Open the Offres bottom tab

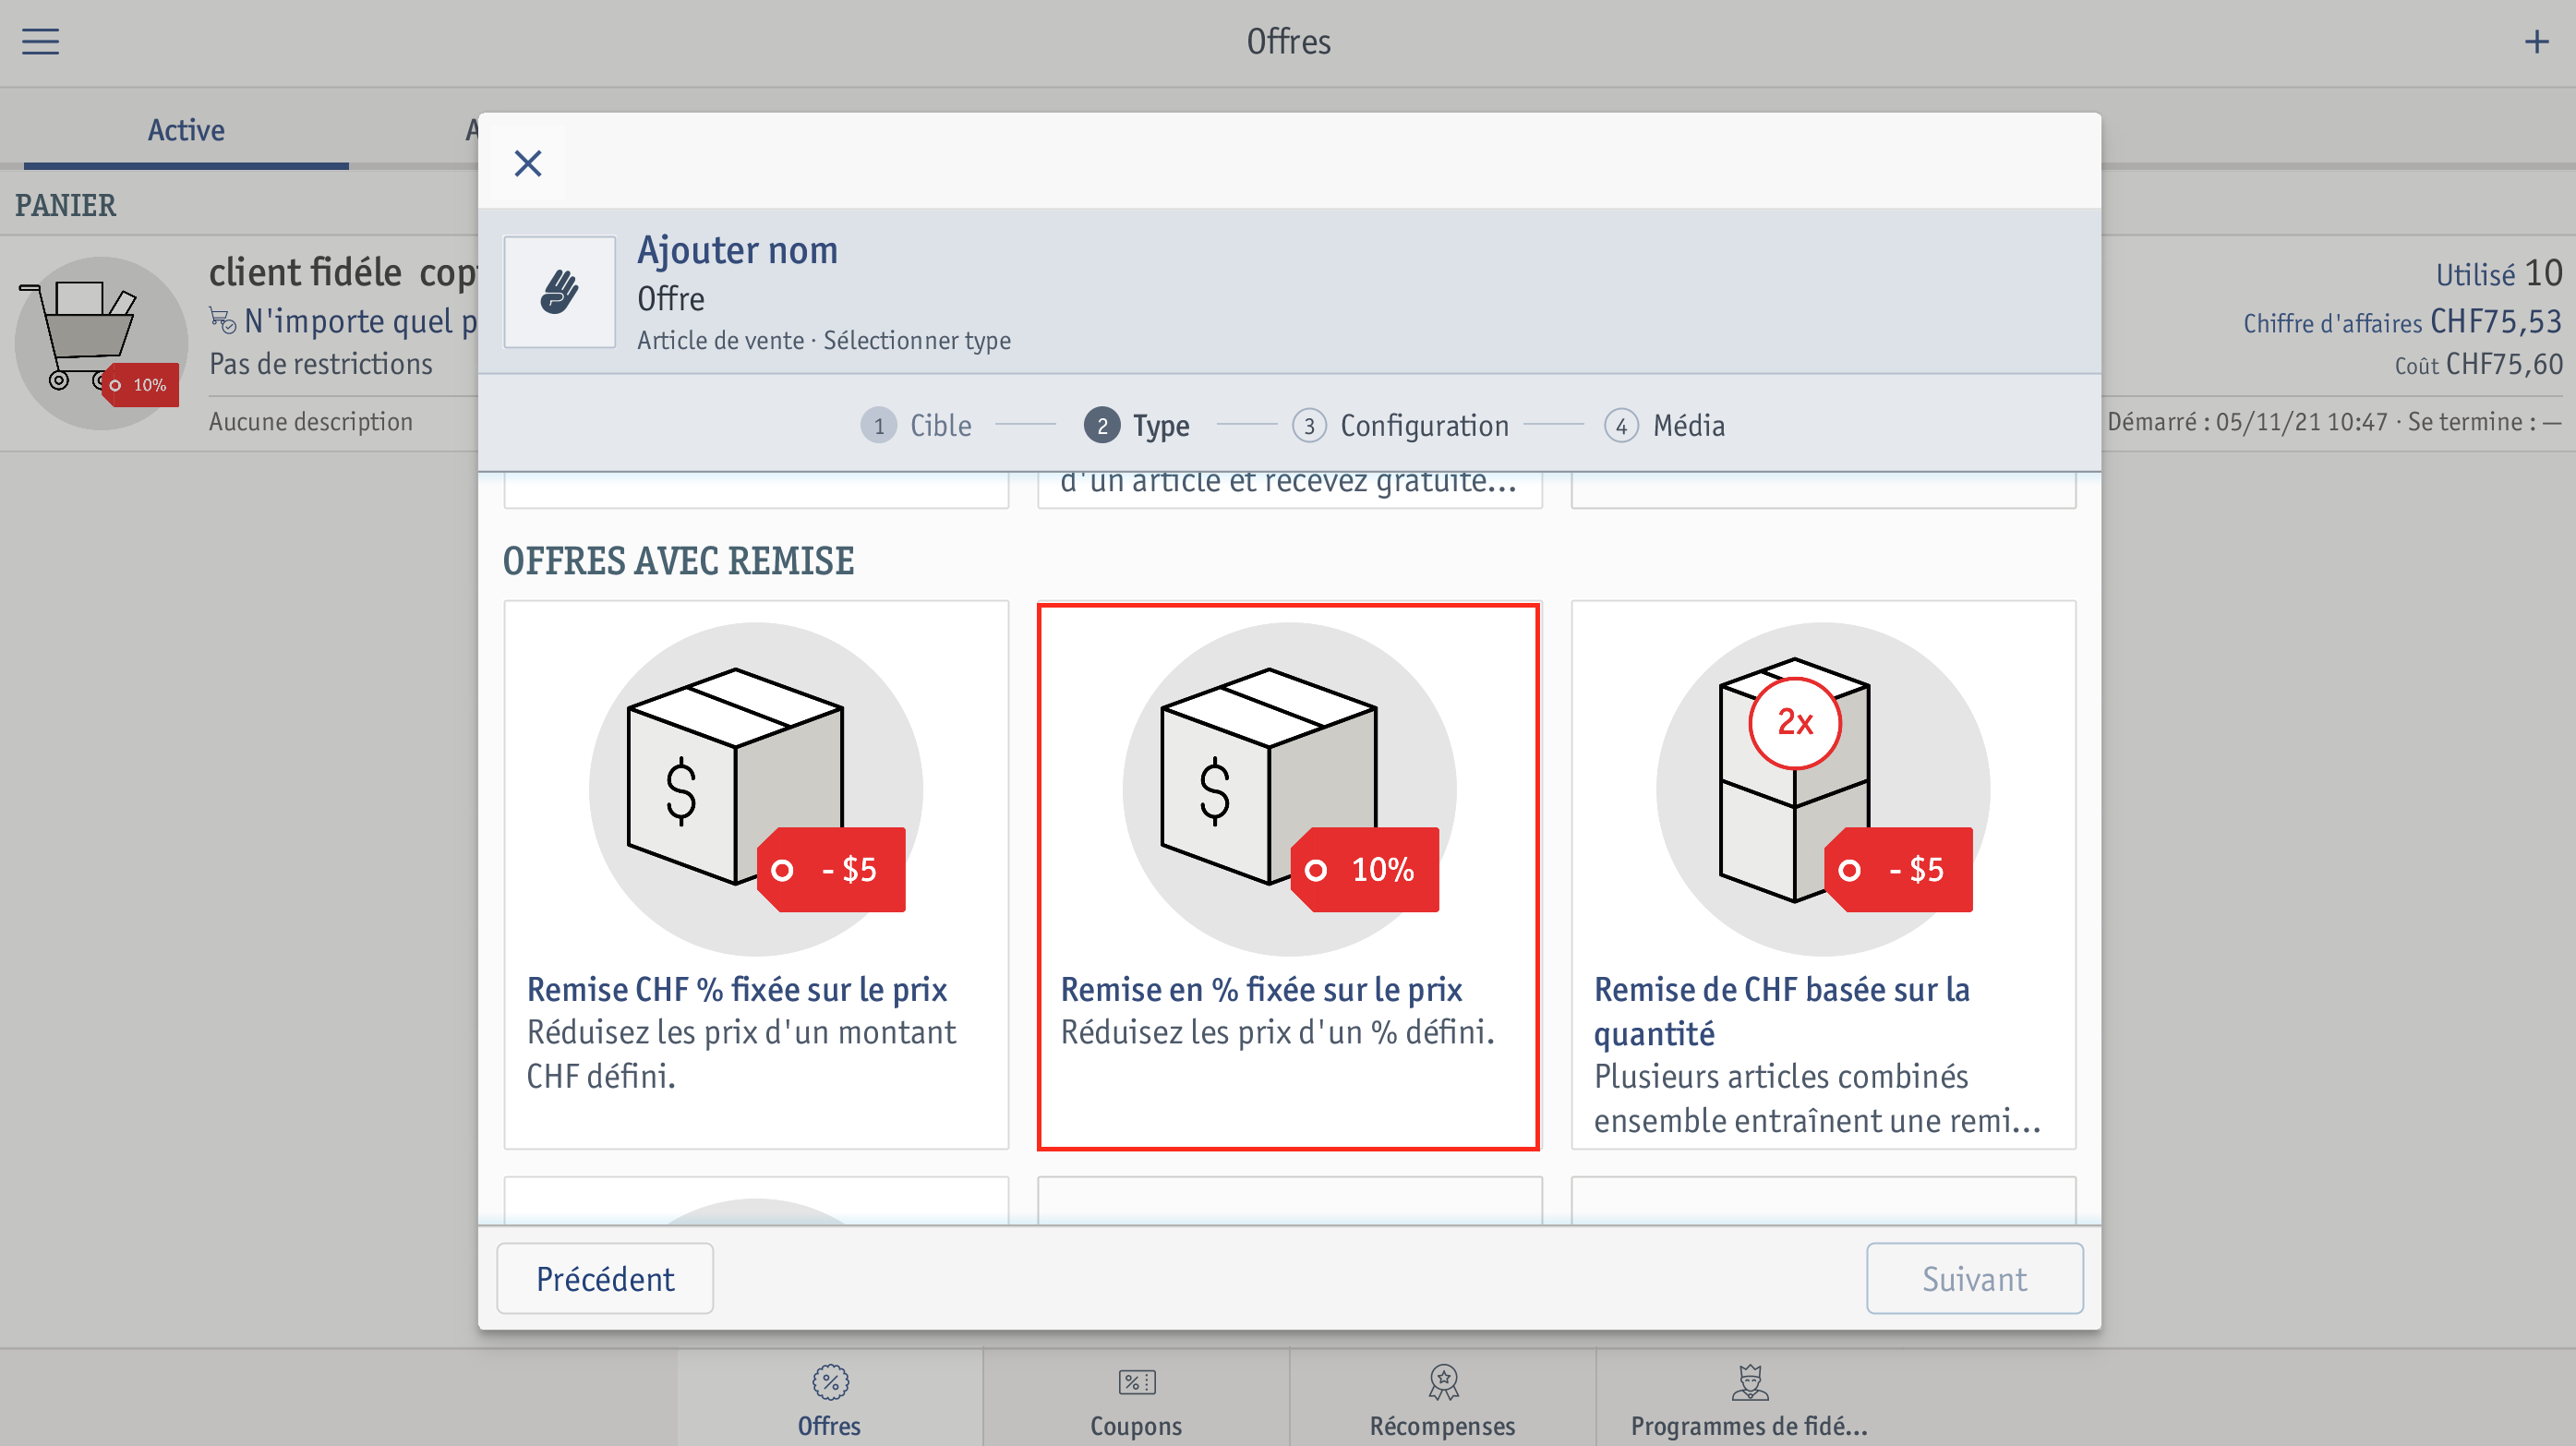[x=829, y=1400]
